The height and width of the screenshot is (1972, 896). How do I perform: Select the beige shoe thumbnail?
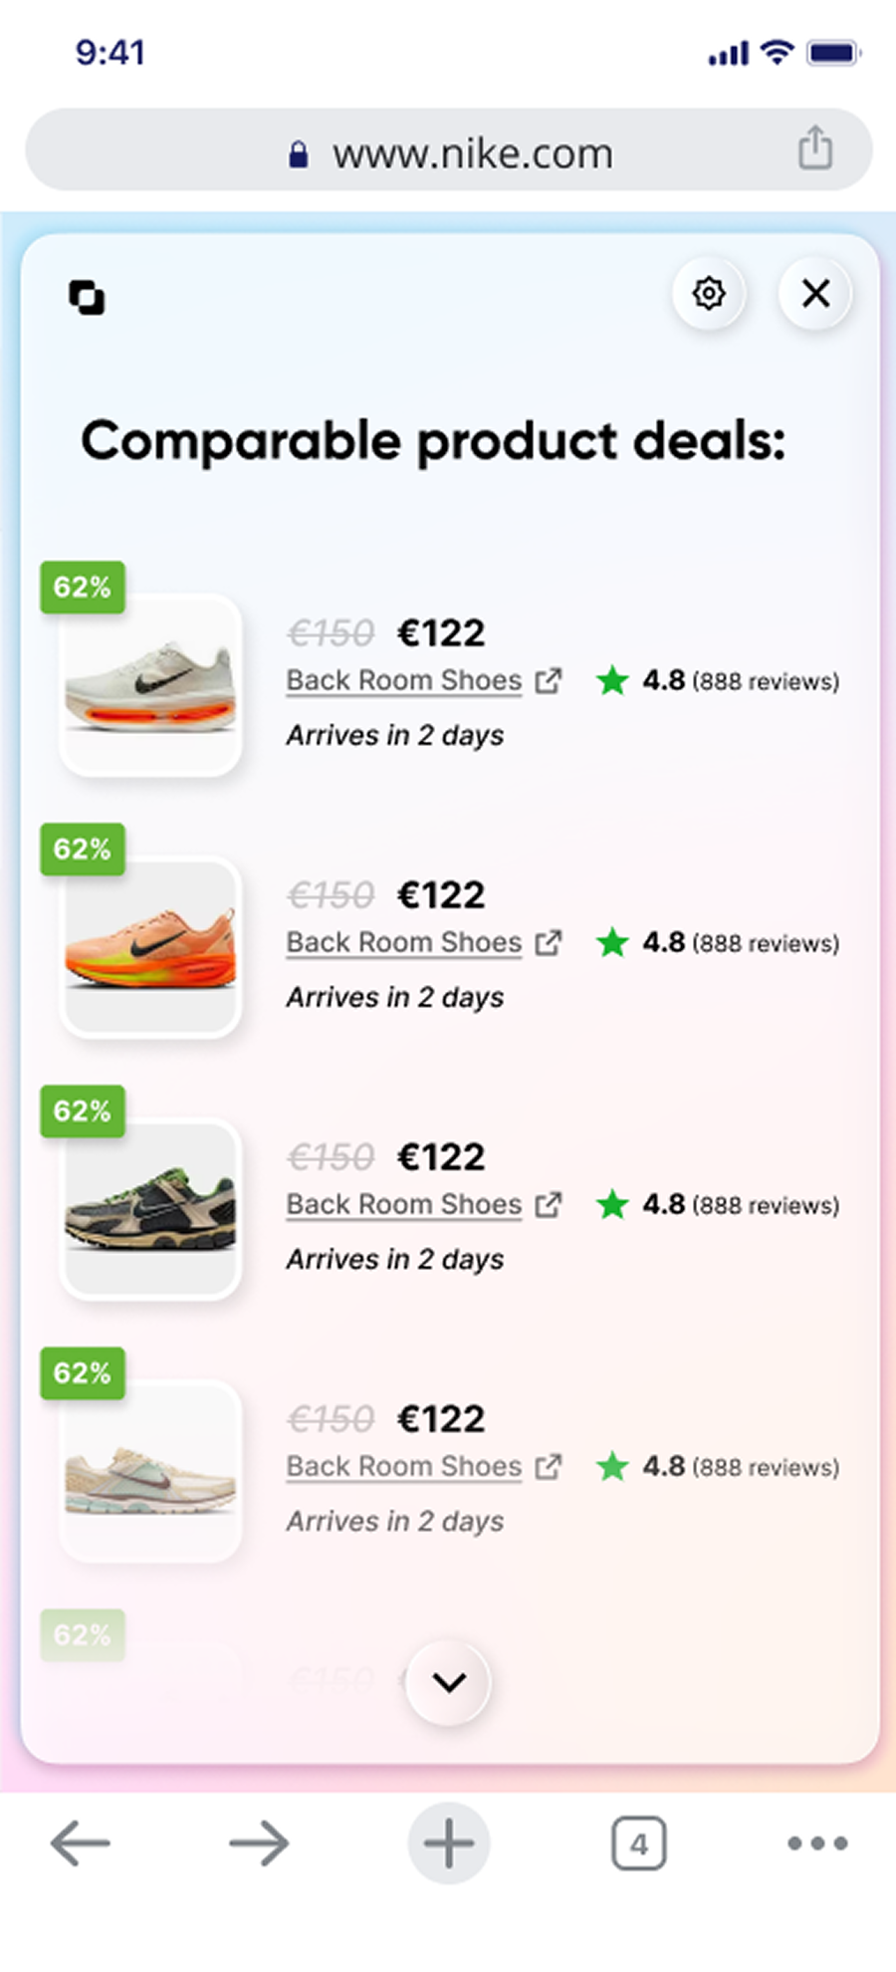(x=150, y=1471)
